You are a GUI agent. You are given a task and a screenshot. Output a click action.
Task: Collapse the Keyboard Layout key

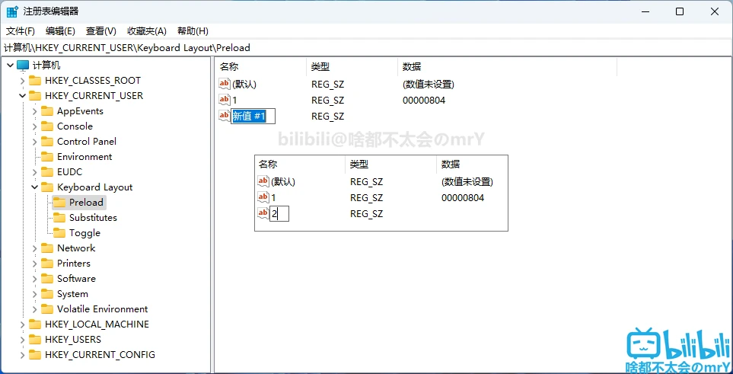[x=34, y=187]
